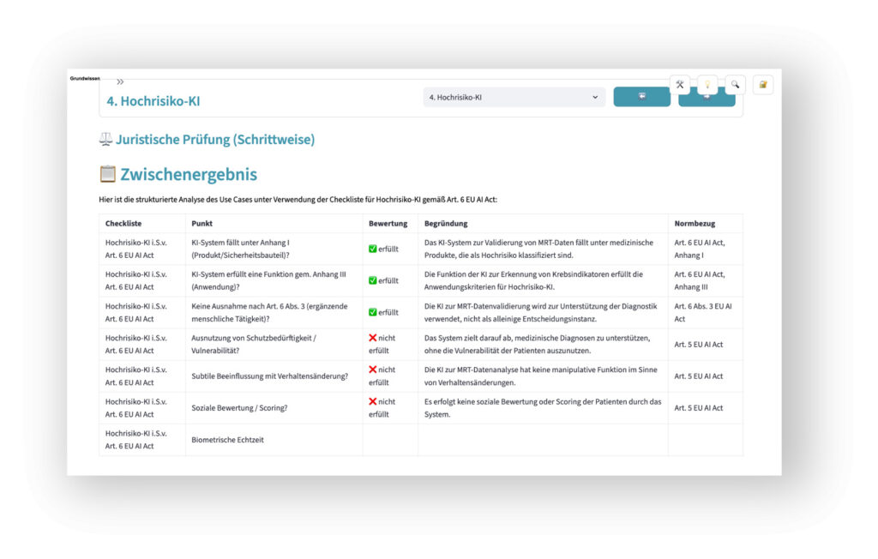Click red X in Schutzbedürftigkeit row

372,338
